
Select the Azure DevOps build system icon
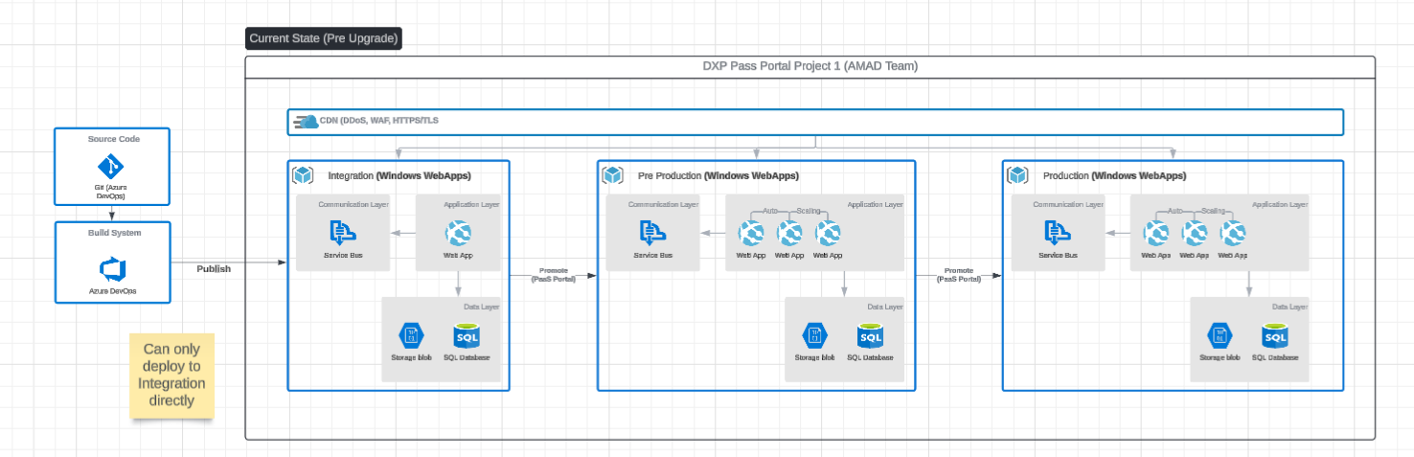point(112,267)
